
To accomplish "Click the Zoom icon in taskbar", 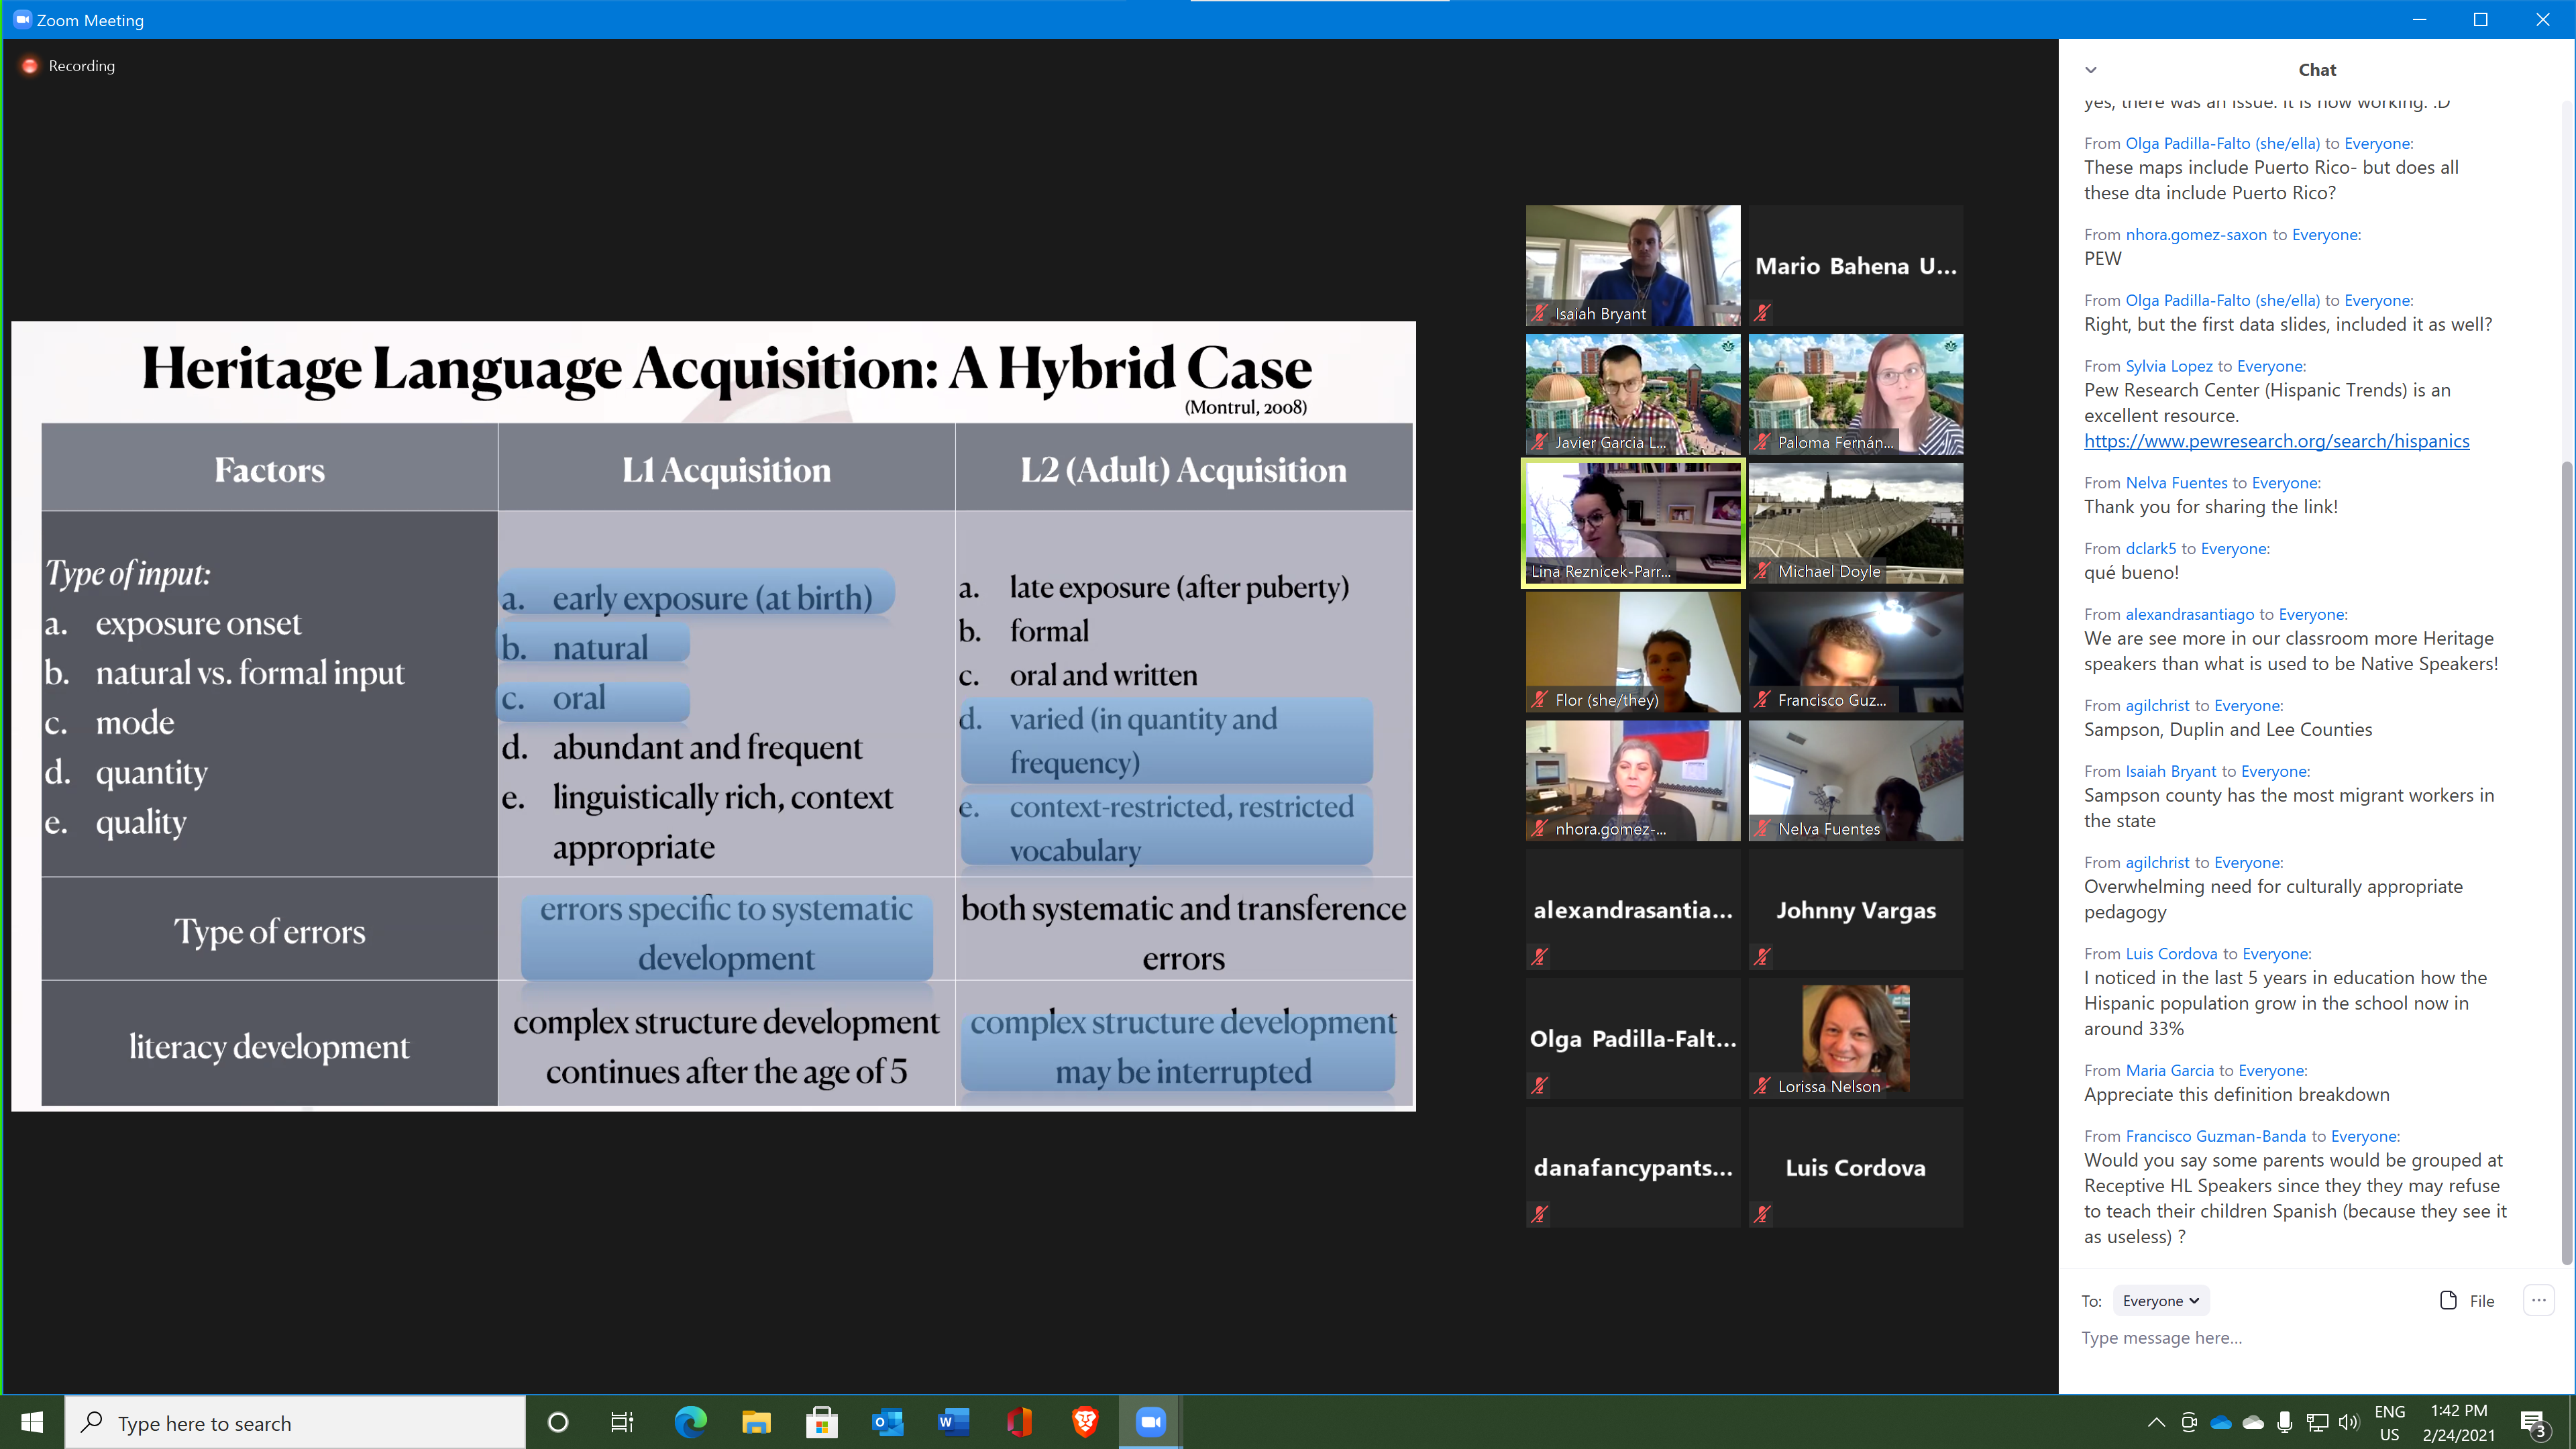I will (x=1150, y=1422).
